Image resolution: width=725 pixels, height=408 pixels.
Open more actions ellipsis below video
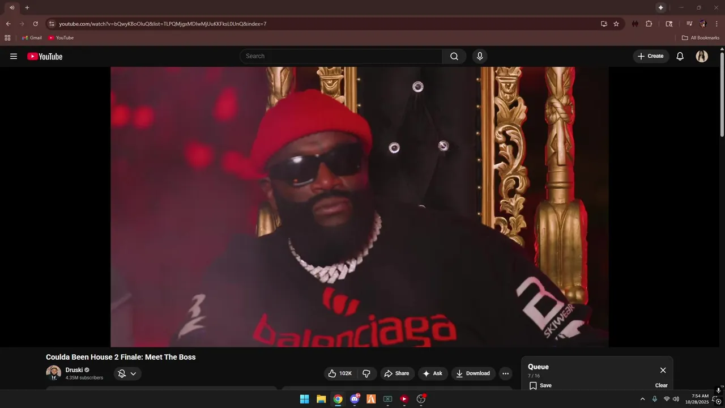[505, 373]
